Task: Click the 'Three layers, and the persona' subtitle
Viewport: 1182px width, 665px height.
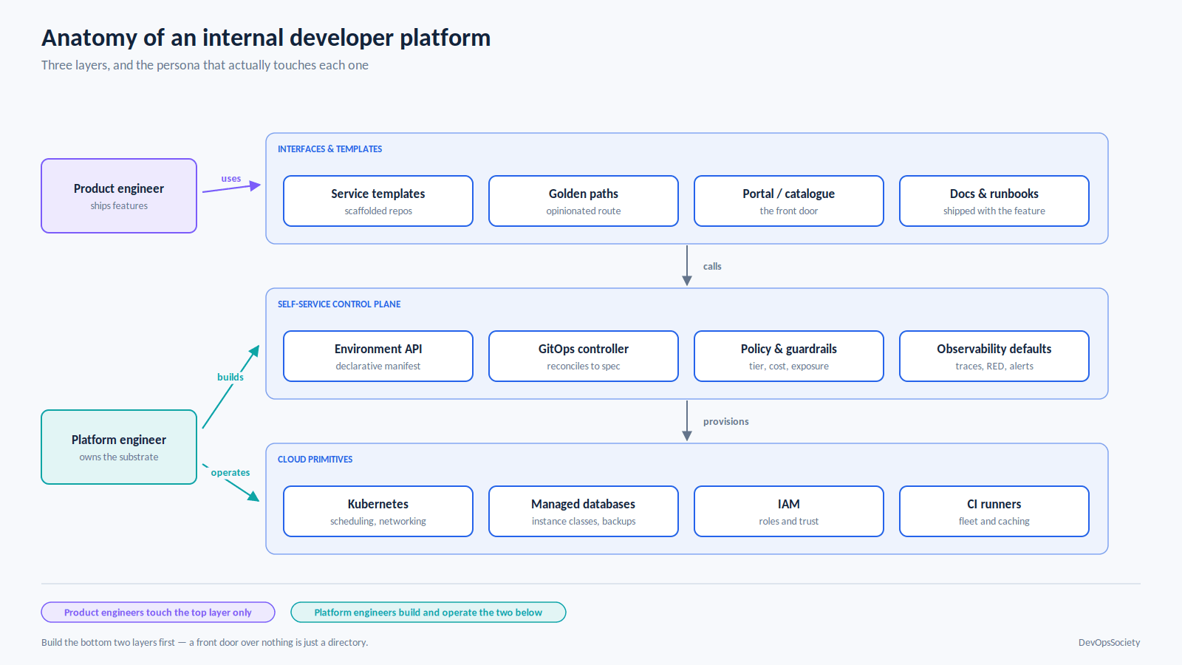Action: click(x=205, y=65)
